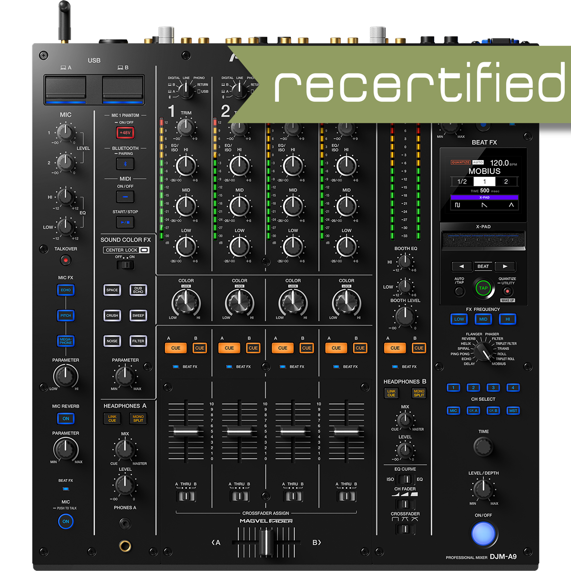Image resolution: width=571 pixels, height=571 pixels.
Task: Click the Beat FX effect selector dial
Action: 483,352
